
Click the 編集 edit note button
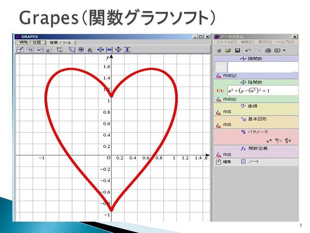click(224, 162)
